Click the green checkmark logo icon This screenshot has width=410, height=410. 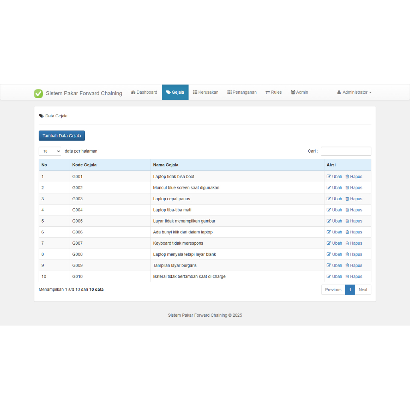point(38,93)
